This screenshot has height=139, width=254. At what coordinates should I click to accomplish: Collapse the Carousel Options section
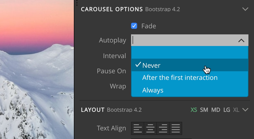pos(245,9)
